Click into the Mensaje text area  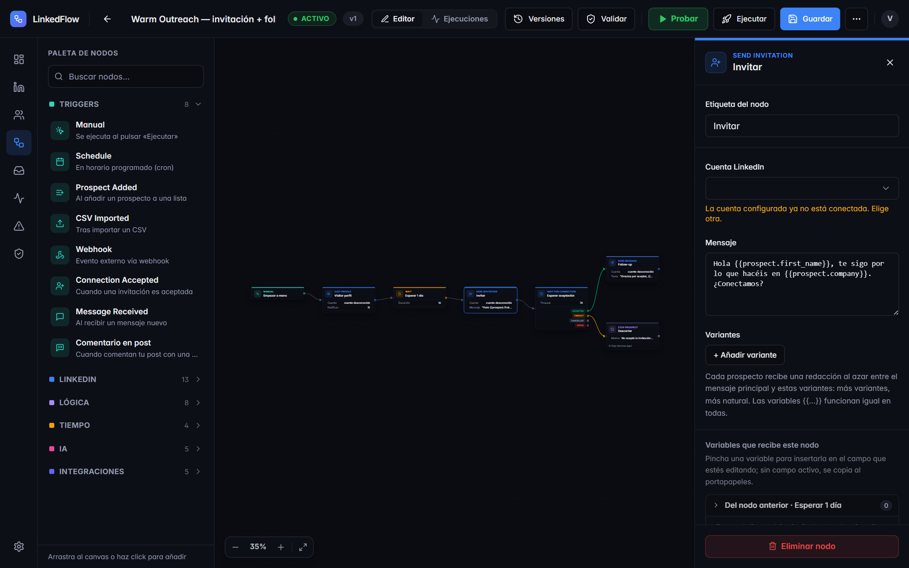(x=802, y=284)
